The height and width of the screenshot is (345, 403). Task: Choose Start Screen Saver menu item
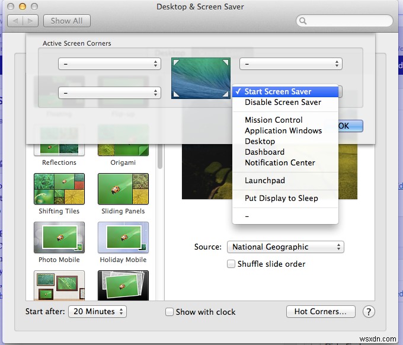[285, 92]
